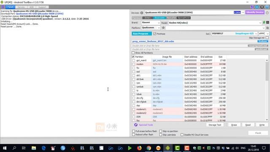Click the rightmost blue settings icon in header
The height and width of the screenshot is (152, 270).
coord(267,7)
